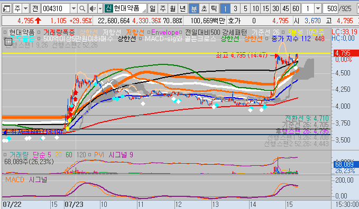Select the 분 minute chart tab
Image resolution: width=359 pixels, height=209 pixels.
194,8
